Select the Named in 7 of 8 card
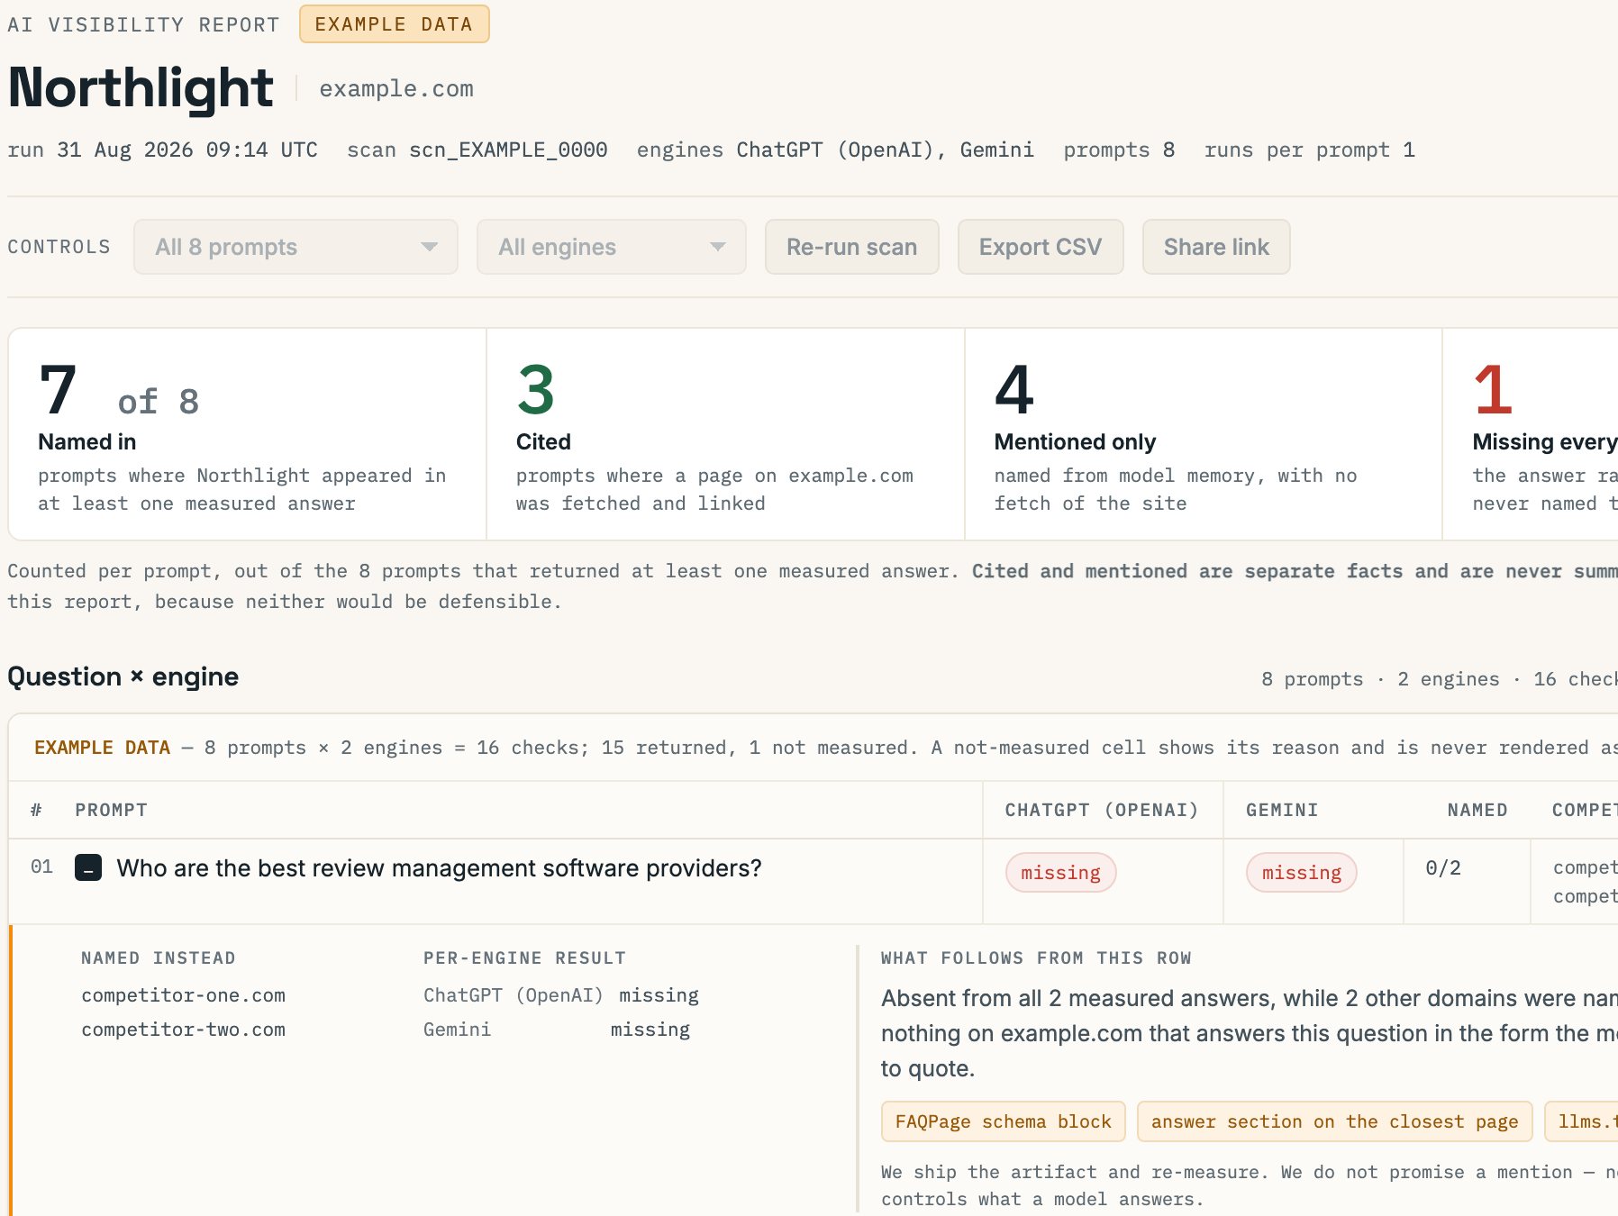The width and height of the screenshot is (1618, 1216). [248, 434]
